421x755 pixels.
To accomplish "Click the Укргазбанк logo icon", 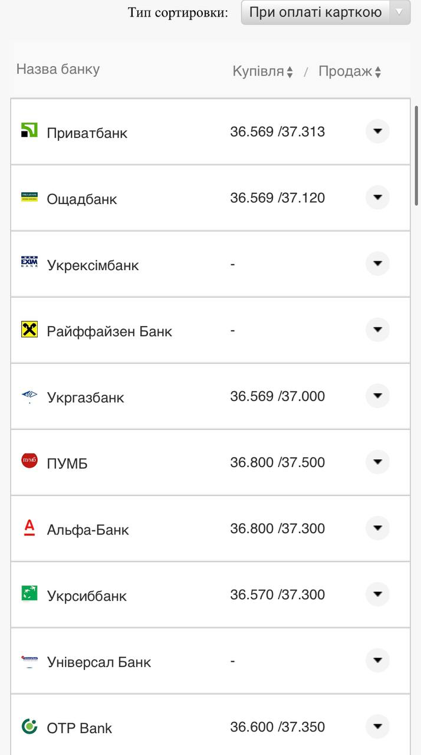I will [x=29, y=395].
